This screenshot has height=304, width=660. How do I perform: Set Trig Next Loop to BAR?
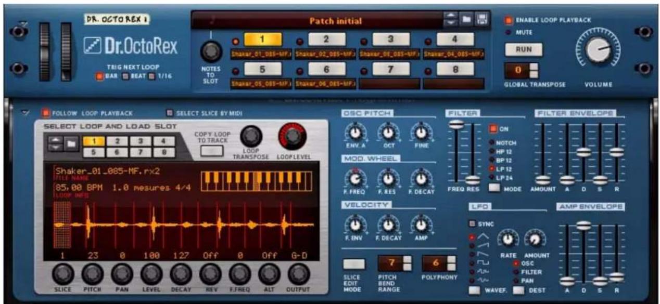(99, 77)
